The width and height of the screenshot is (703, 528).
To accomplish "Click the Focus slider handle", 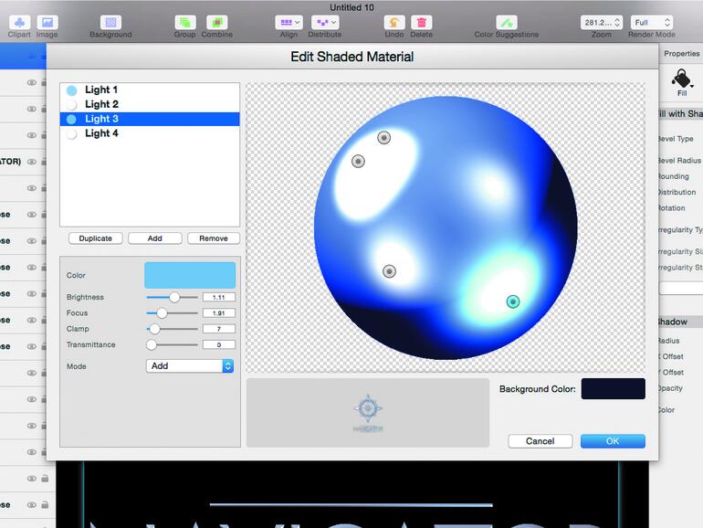I will coord(162,313).
